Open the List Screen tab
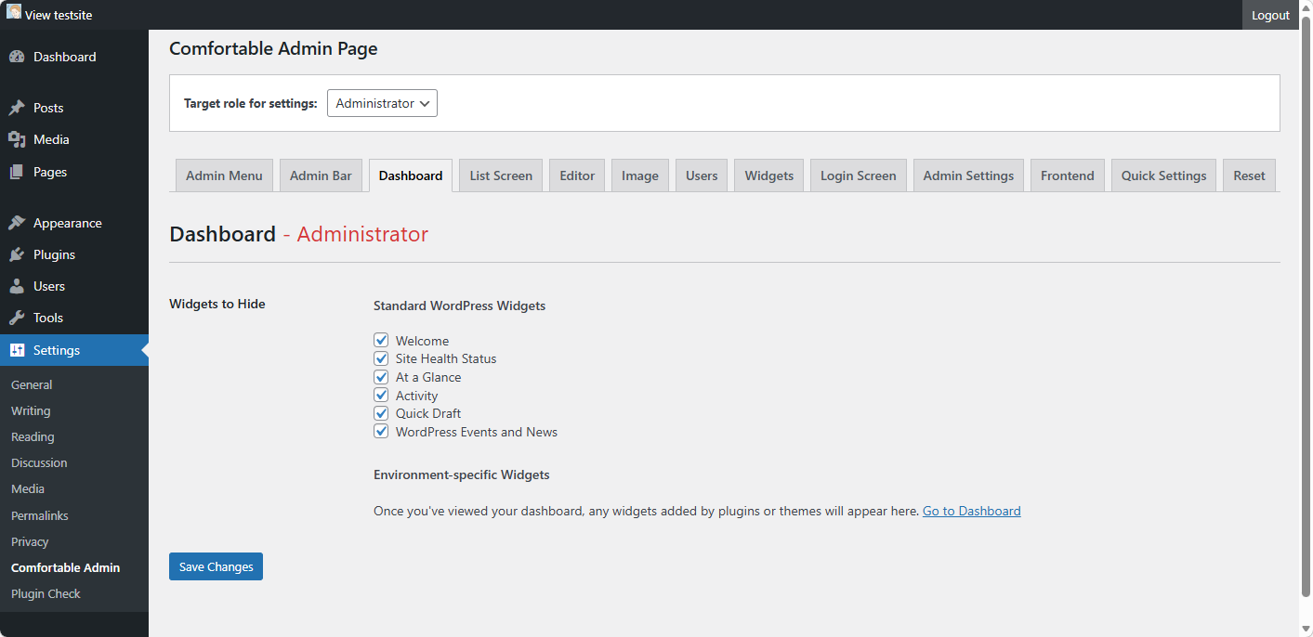Viewport: 1313px width, 637px height. click(x=501, y=175)
